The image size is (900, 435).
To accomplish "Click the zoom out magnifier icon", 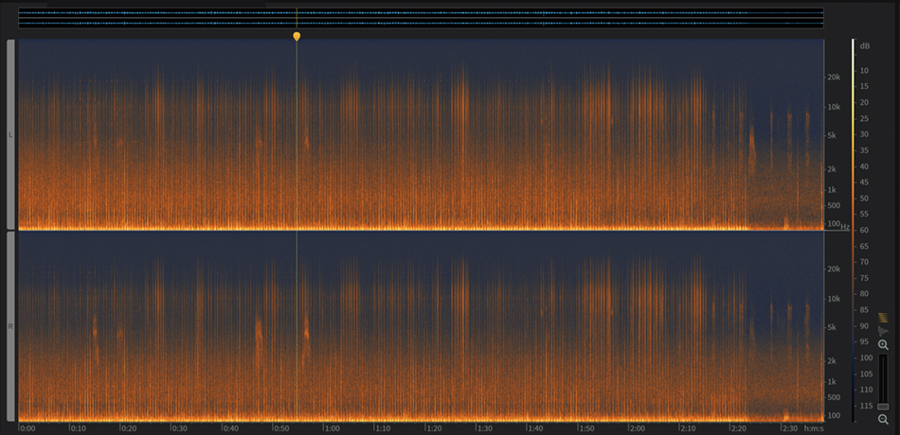I will (883, 419).
